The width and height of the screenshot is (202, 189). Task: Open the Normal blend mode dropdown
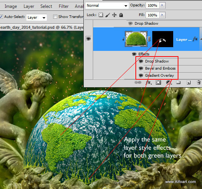point(107,6)
